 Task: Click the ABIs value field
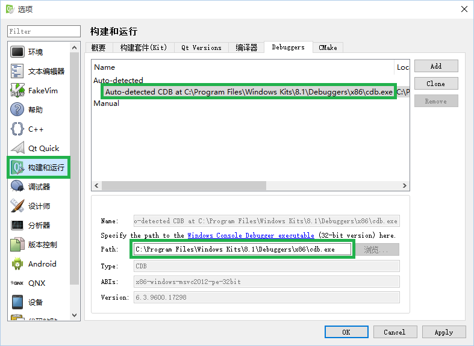click(267, 282)
